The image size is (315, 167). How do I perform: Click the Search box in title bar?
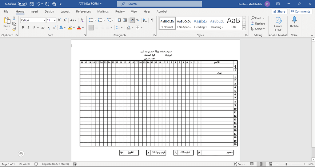(159, 4)
